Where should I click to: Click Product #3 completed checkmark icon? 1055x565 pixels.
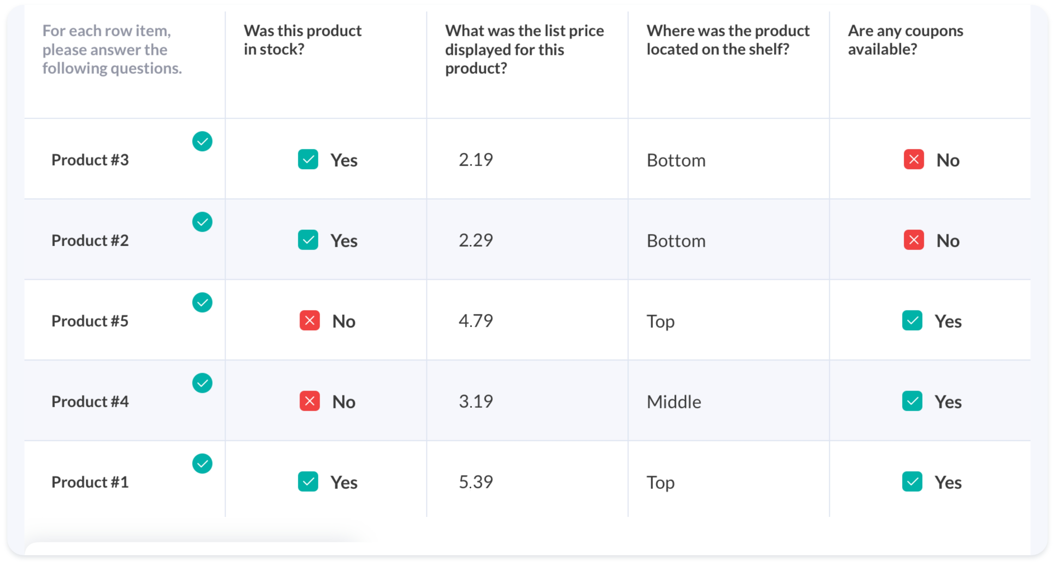pos(202,141)
